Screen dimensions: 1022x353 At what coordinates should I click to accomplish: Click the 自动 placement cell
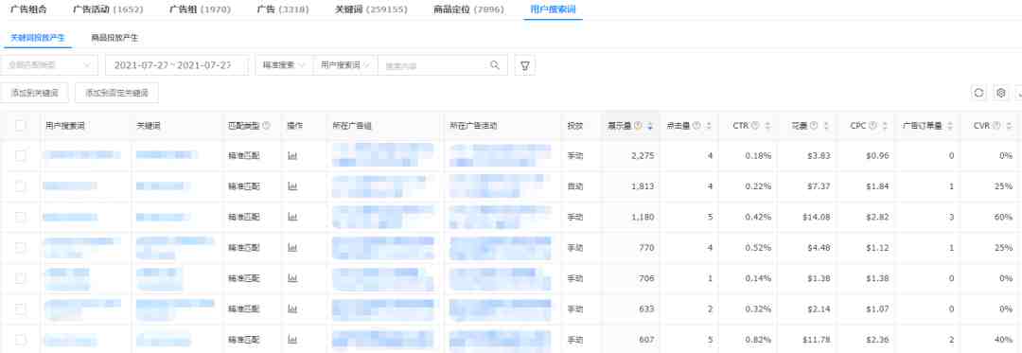pos(575,186)
